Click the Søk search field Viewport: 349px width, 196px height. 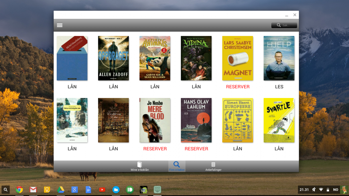(284, 25)
